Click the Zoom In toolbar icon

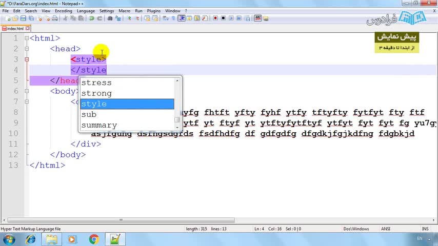[x=129, y=18]
